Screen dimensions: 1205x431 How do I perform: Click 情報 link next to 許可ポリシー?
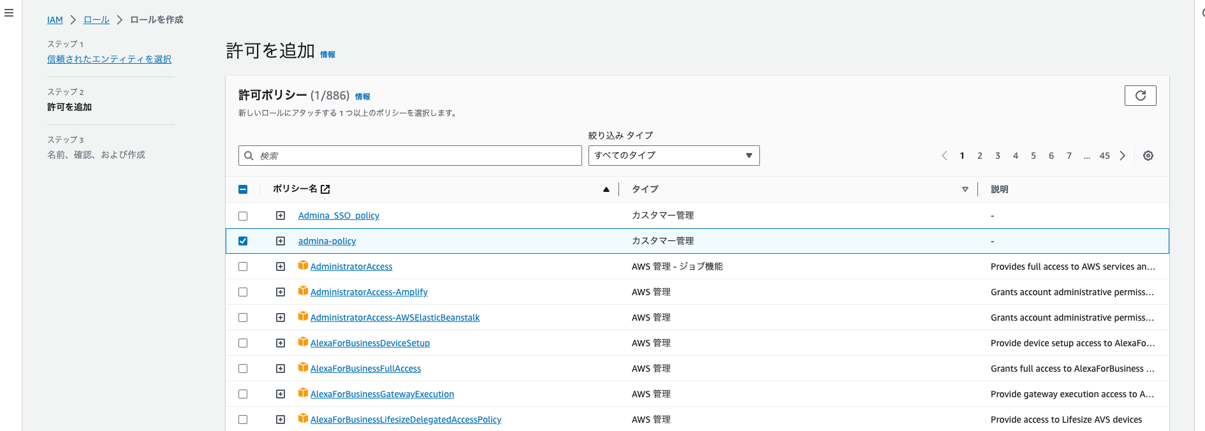pyautogui.click(x=363, y=97)
